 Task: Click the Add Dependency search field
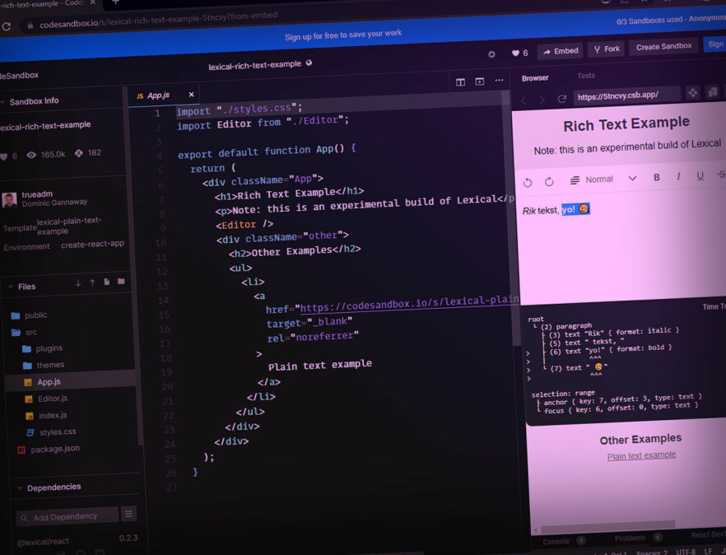67,516
